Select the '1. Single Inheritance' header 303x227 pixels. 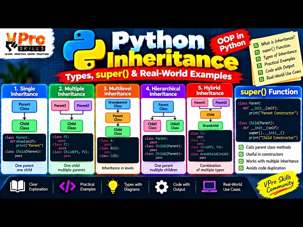coord(24,91)
